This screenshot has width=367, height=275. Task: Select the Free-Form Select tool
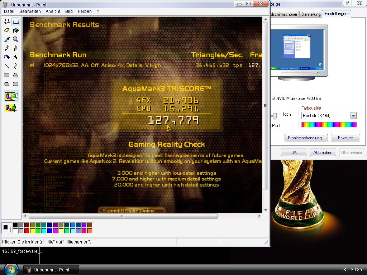[x=7, y=22]
